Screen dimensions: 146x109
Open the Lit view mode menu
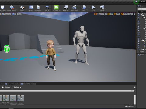[x=14, y=14]
